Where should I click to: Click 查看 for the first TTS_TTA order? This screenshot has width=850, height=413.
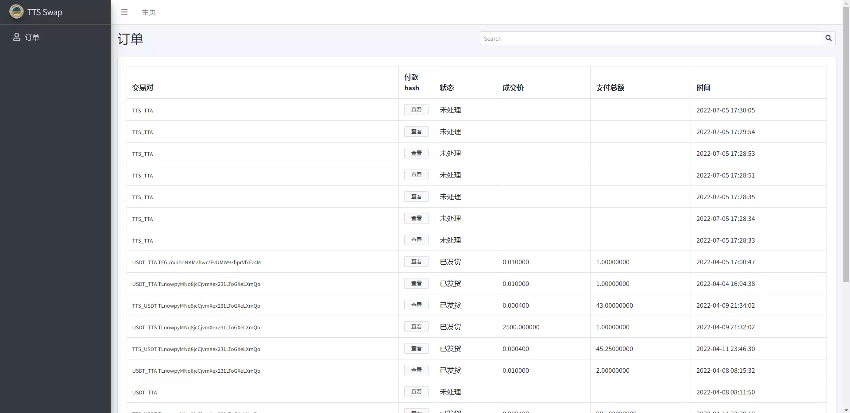[x=416, y=110]
